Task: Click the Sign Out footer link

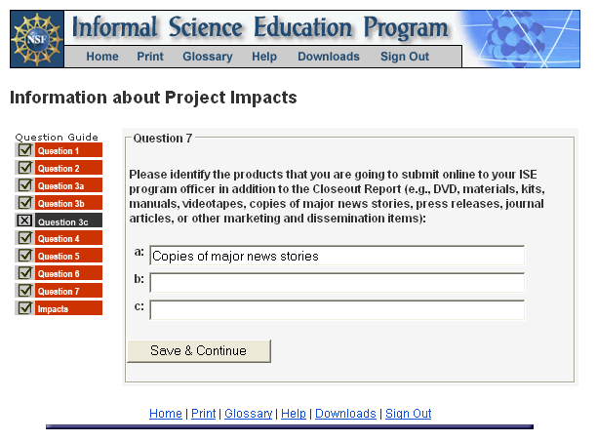Action: (408, 414)
